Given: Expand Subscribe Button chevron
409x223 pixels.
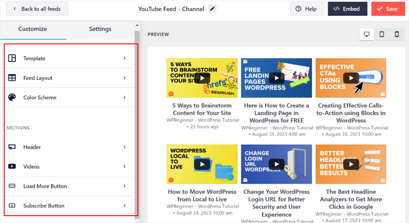Looking at the screenshot, I should pos(125,205).
